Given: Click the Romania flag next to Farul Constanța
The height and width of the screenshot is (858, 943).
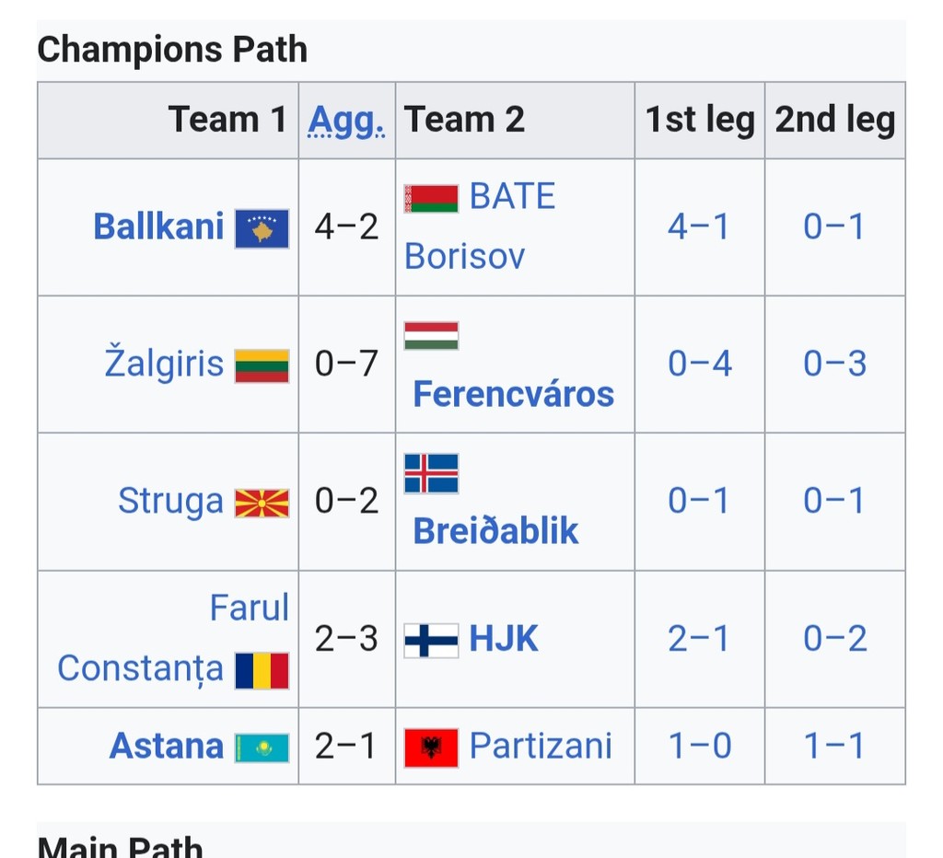Looking at the screenshot, I should (262, 670).
